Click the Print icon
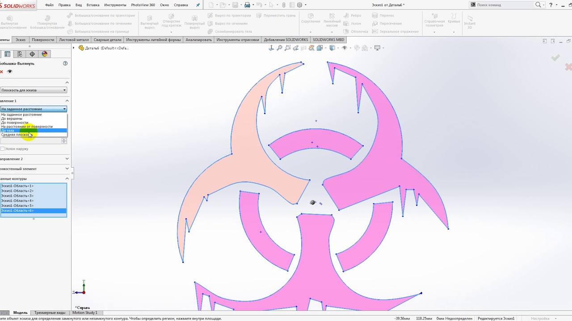This screenshot has width=572, height=321. [x=247, y=5]
